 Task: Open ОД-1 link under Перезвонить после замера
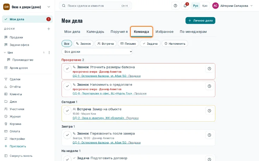[x=107, y=142]
